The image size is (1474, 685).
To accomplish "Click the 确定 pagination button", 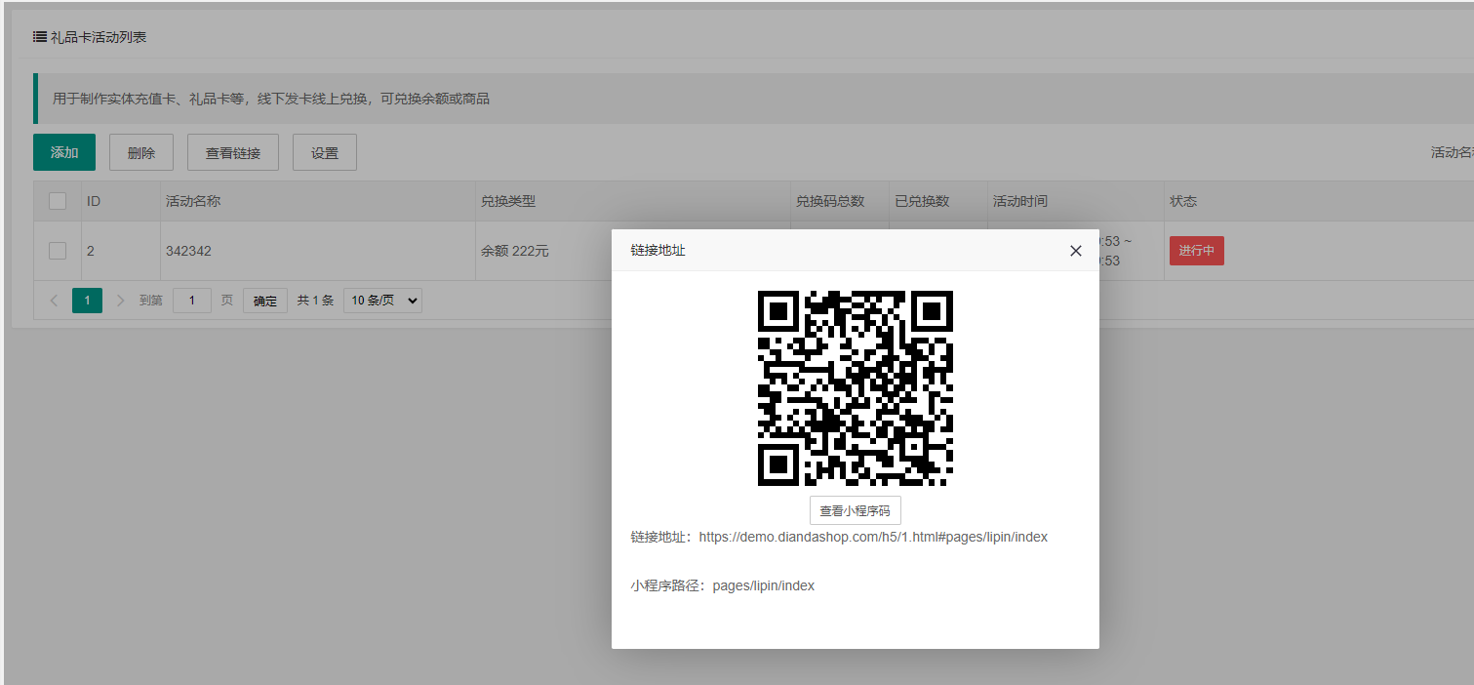I will (265, 301).
